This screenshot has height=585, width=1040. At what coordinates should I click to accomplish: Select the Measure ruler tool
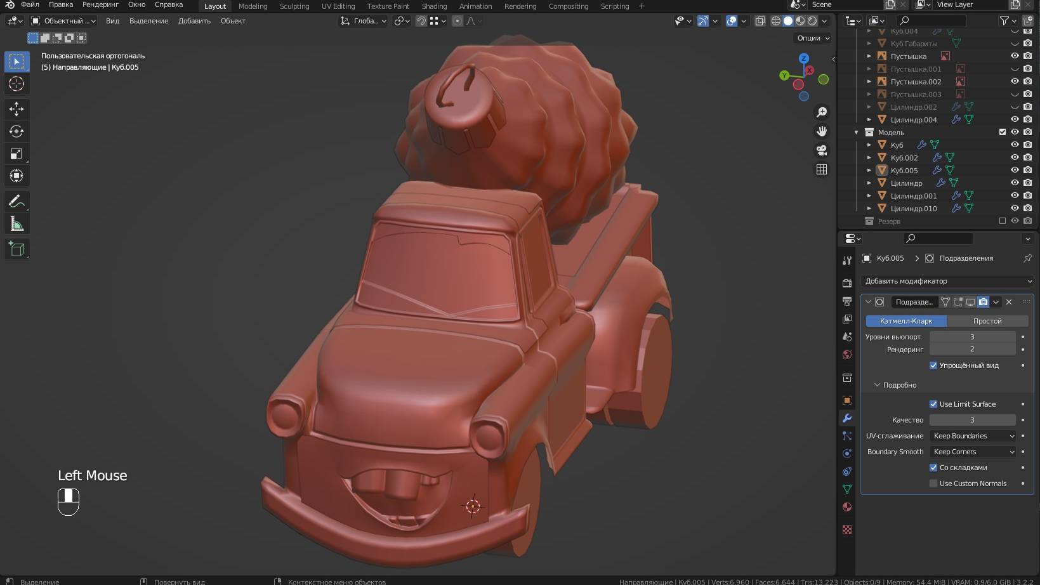pyautogui.click(x=16, y=224)
